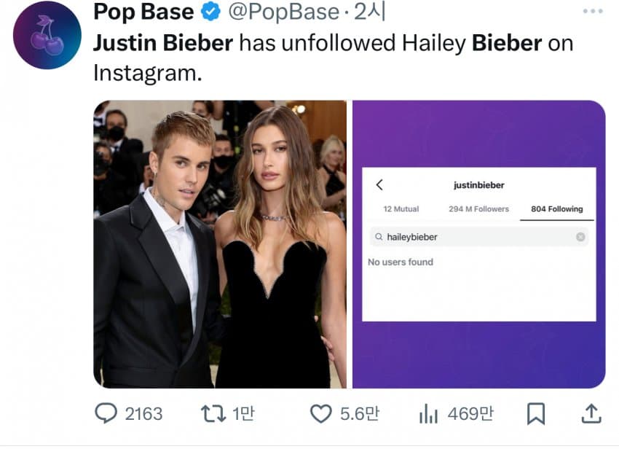The width and height of the screenshot is (619, 449).
Task: Open the Met Gala couple photo
Action: tap(220, 243)
